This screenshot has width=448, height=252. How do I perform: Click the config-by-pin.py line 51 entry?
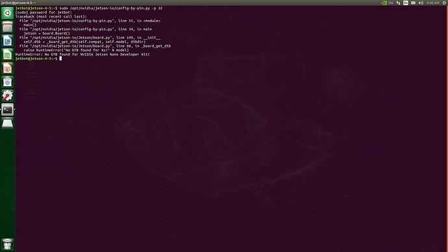coord(90,21)
